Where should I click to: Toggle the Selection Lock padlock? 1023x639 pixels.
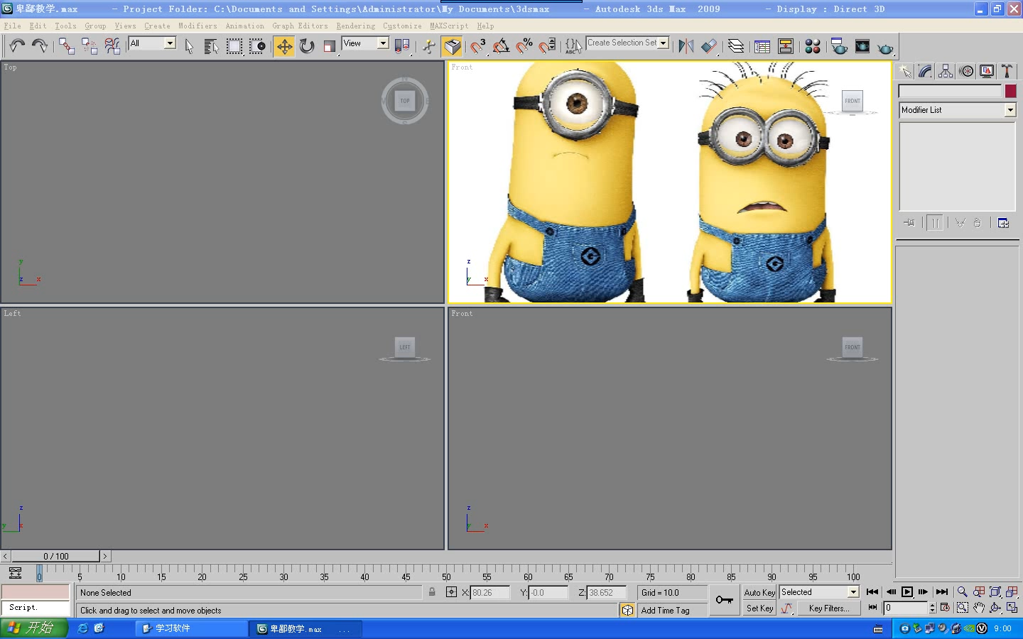click(432, 591)
